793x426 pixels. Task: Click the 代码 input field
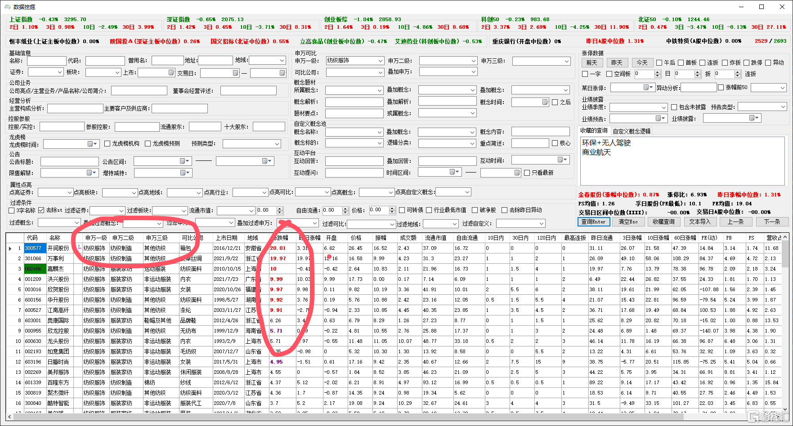[x=105, y=61]
